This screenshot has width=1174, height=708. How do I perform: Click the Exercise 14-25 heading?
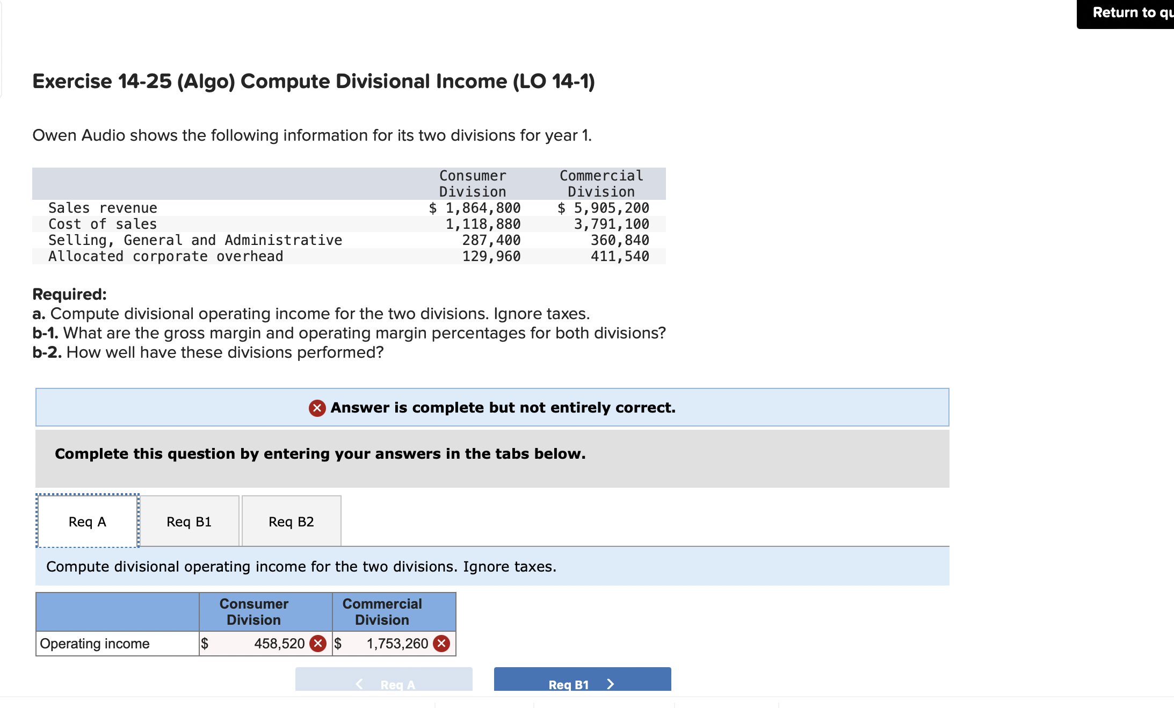[313, 82]
